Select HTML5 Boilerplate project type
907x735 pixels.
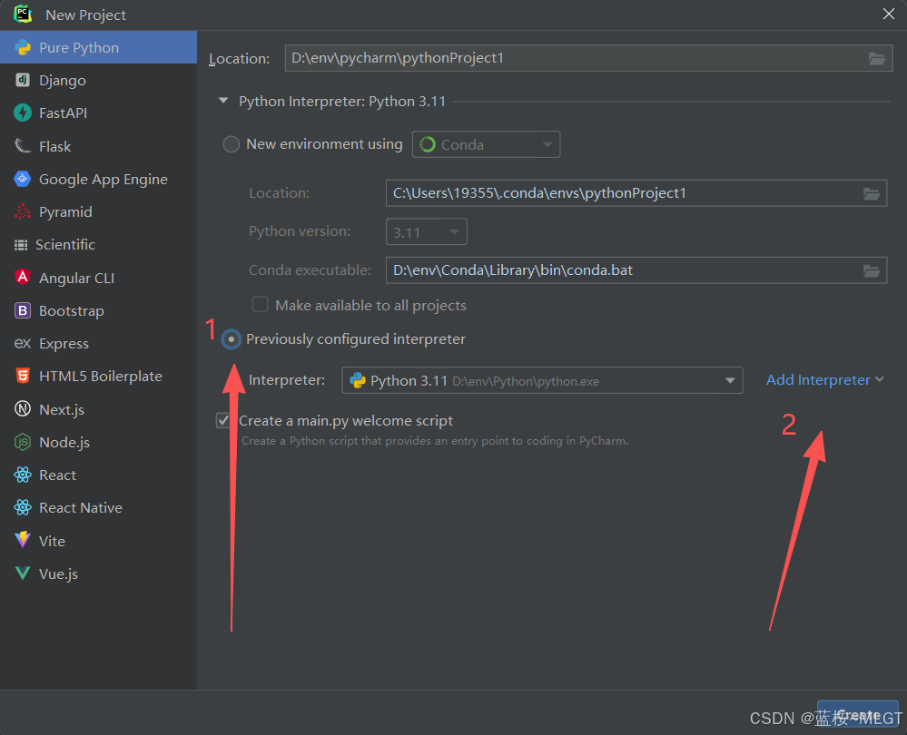tap(98, 377)
